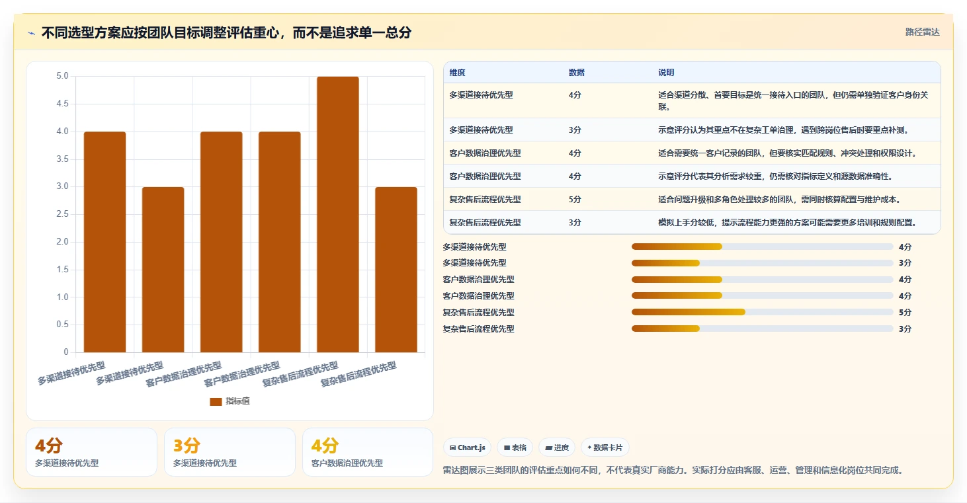Click the 多渠道接待优先型 3分 progress bar
This screenshot has height=503, width=967.
(763, 263)
